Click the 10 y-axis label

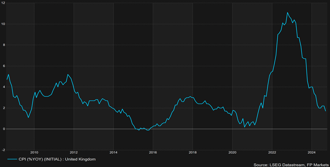click(3, 24)
